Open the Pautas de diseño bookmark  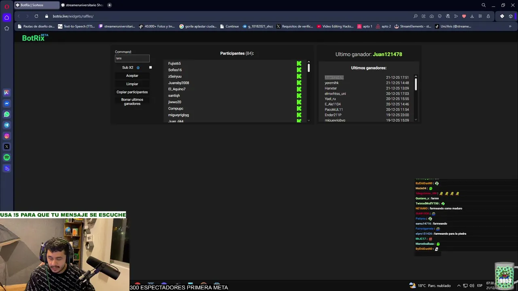coord(36,26)
